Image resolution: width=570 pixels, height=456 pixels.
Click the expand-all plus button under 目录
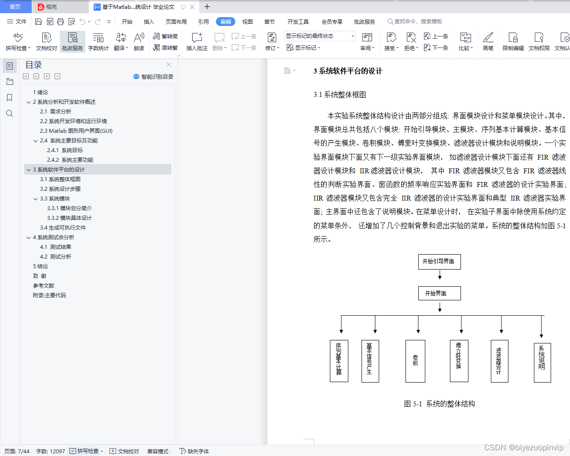tap(47, 77)
